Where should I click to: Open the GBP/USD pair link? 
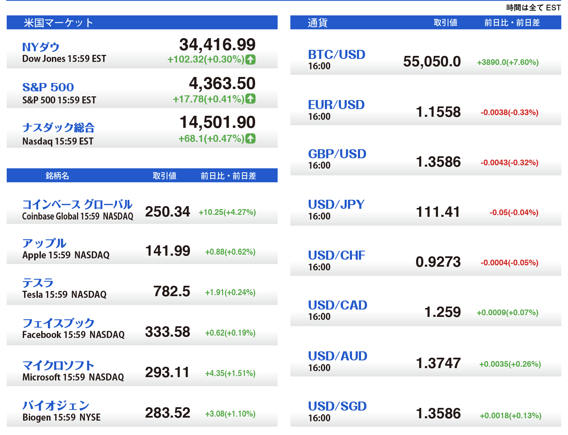tap(337, 154)
